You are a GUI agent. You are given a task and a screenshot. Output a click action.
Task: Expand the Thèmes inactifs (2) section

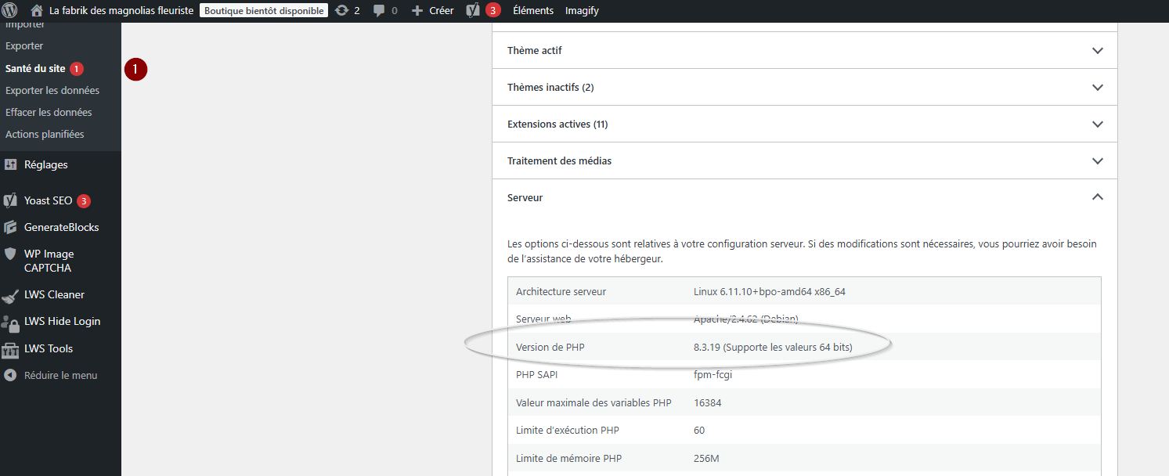[x=804, y=87]
